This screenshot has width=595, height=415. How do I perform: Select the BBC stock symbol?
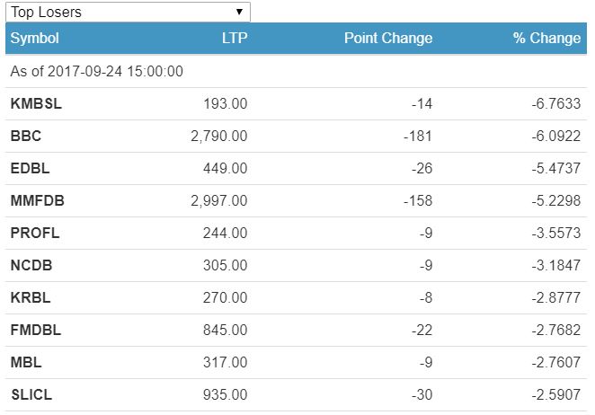tap(26, 137)
